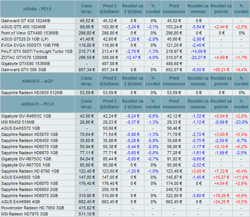Select the 310,07 € price a month ago
This screenshot has width=250, height=217.
174,57
